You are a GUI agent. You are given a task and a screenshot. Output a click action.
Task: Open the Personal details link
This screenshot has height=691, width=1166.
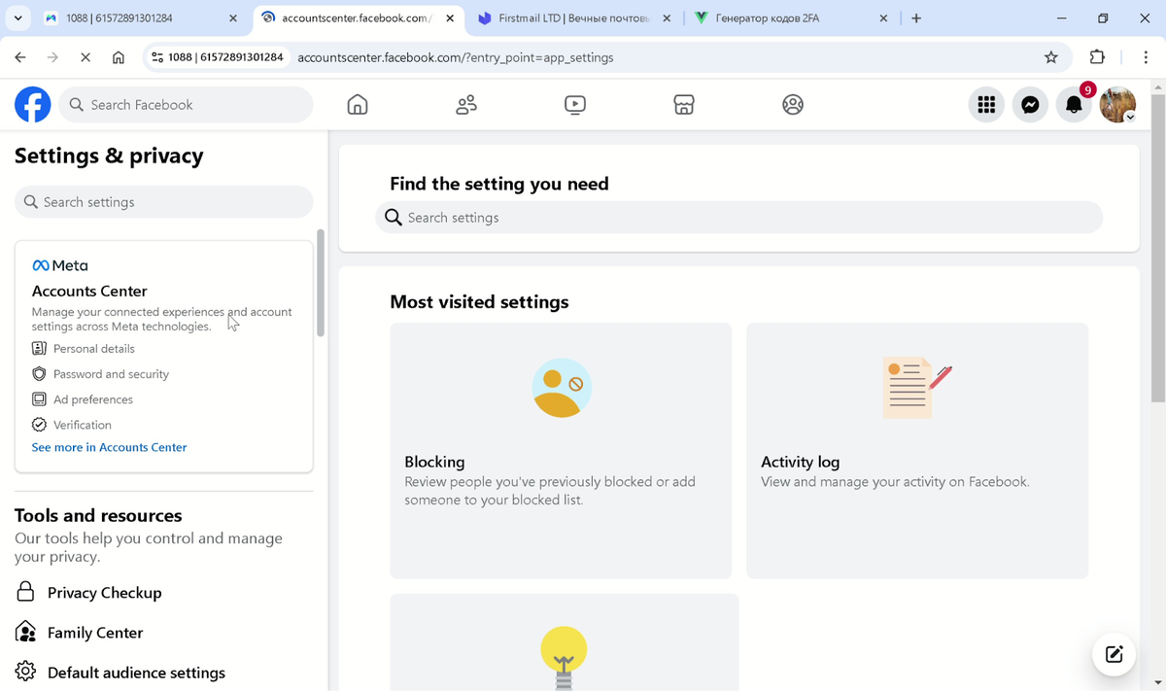click(94, 348)
